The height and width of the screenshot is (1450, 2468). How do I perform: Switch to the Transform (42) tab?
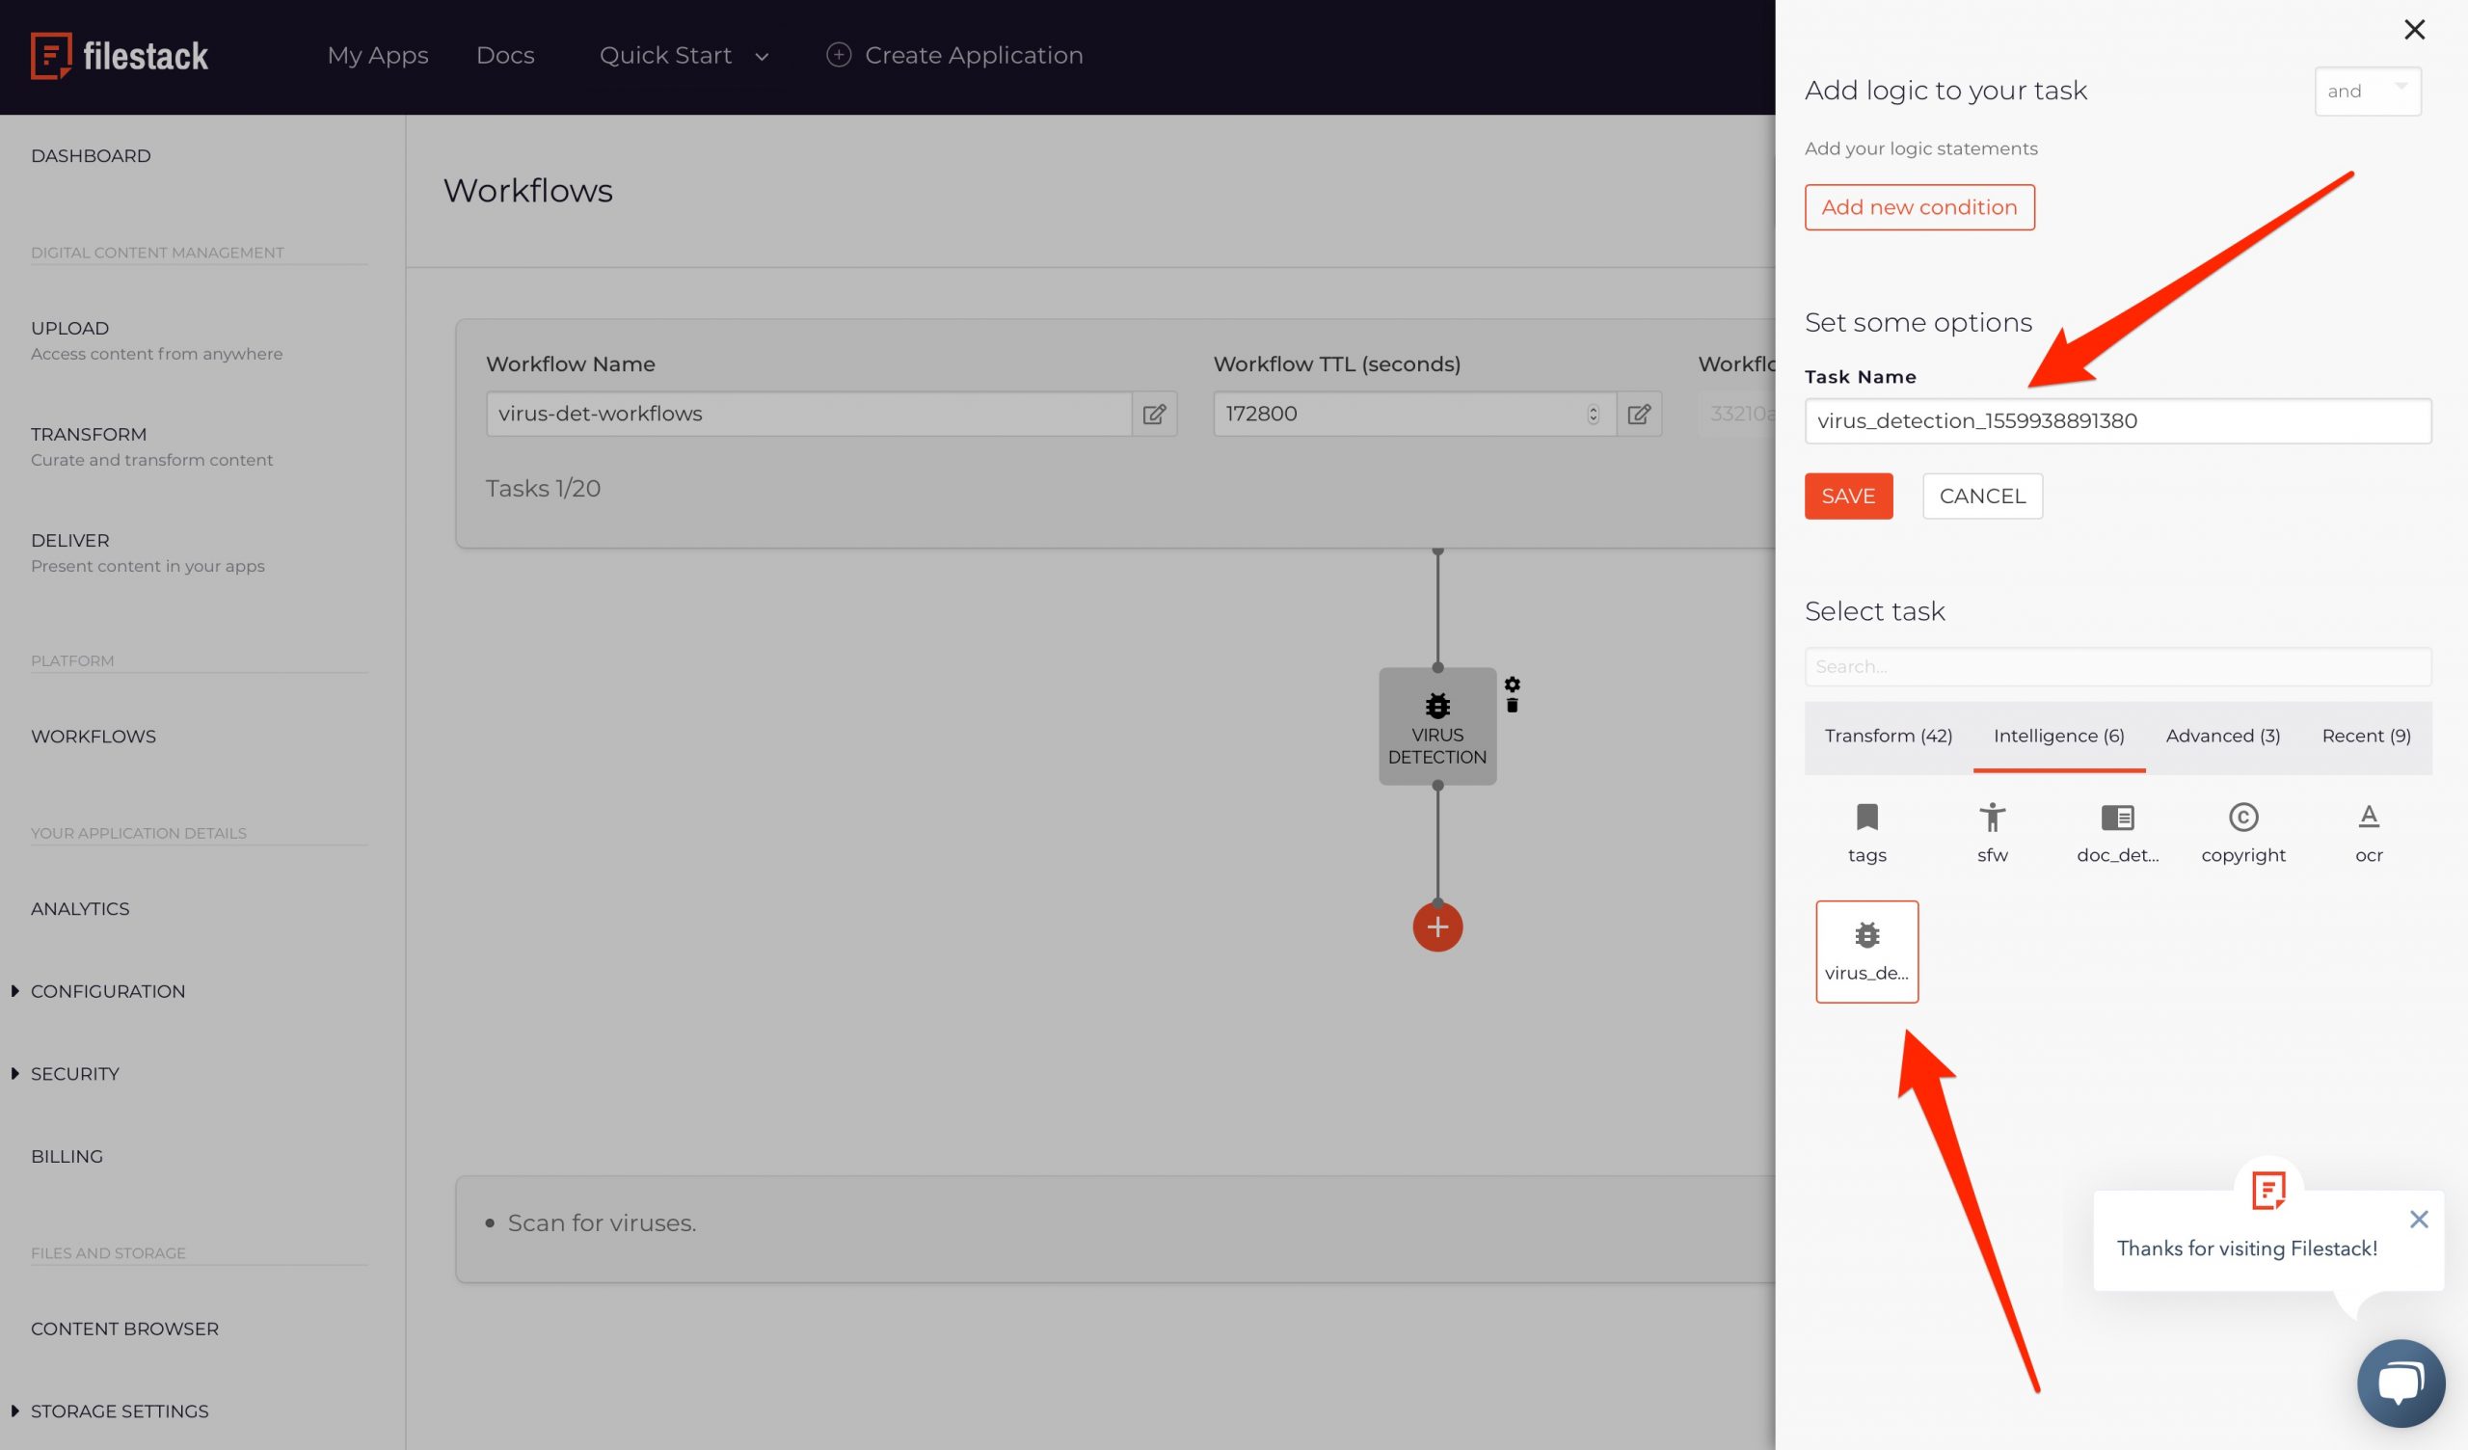coord(1889,736)
